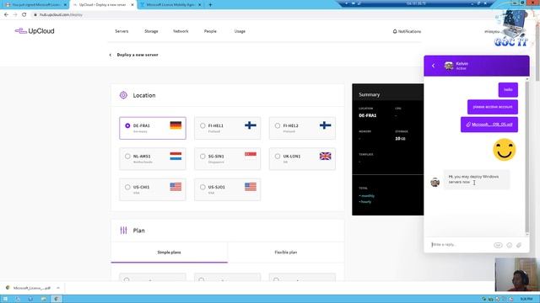Click the smiley emoji message
Viewport: 540px width, 303px height.
505,150
